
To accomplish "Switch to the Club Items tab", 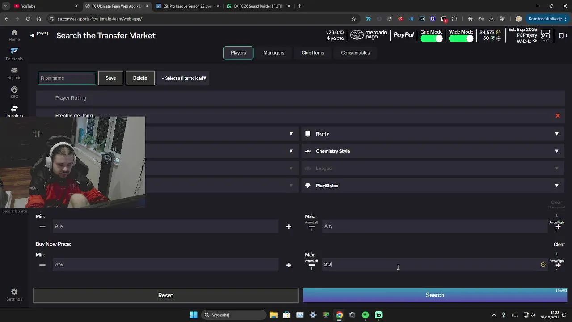I will tap(312, 53).
